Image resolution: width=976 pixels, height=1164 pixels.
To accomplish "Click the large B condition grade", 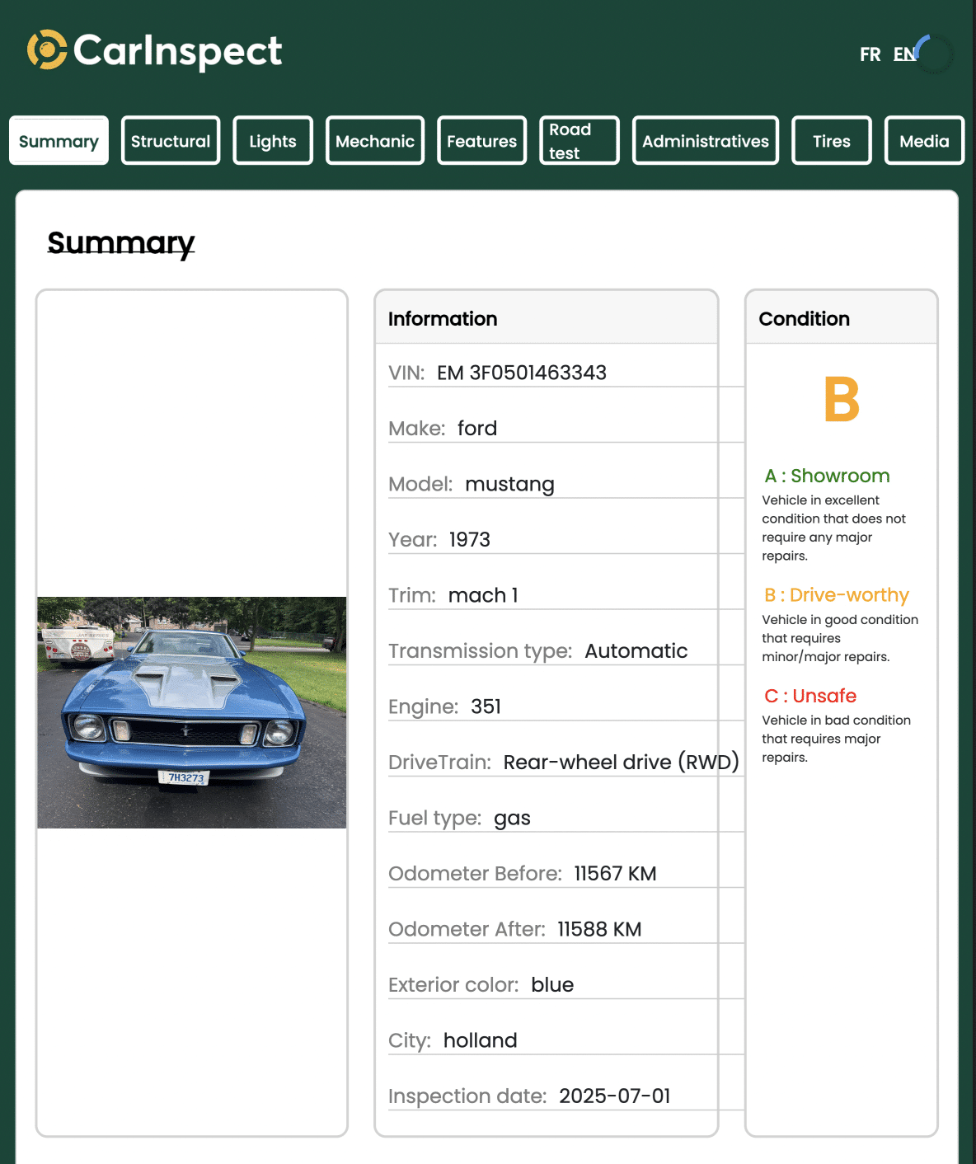I will click(841, 400).
